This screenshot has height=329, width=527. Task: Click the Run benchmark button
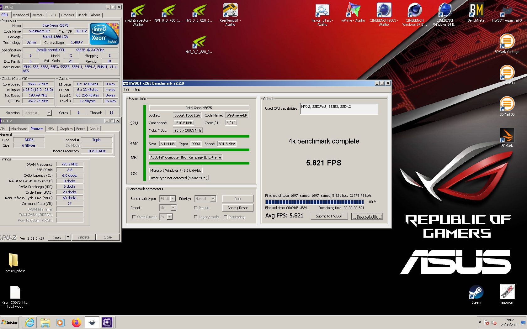click(x=238, y=199)
